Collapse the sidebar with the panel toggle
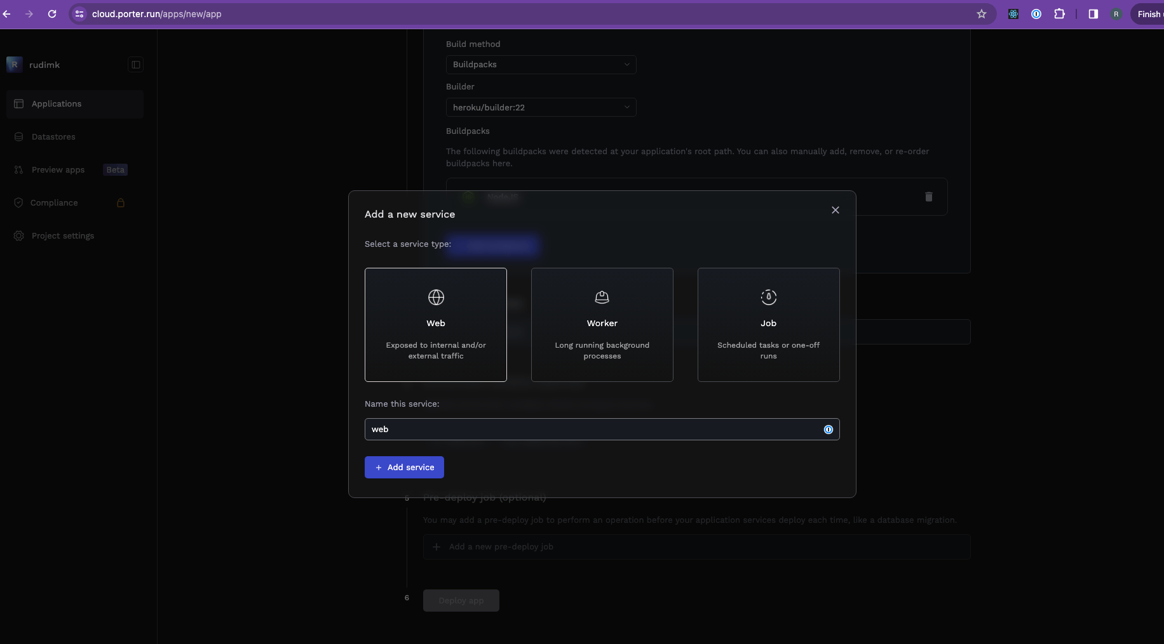The height and width of the screenshot is (644, 1164). [135, 65]
